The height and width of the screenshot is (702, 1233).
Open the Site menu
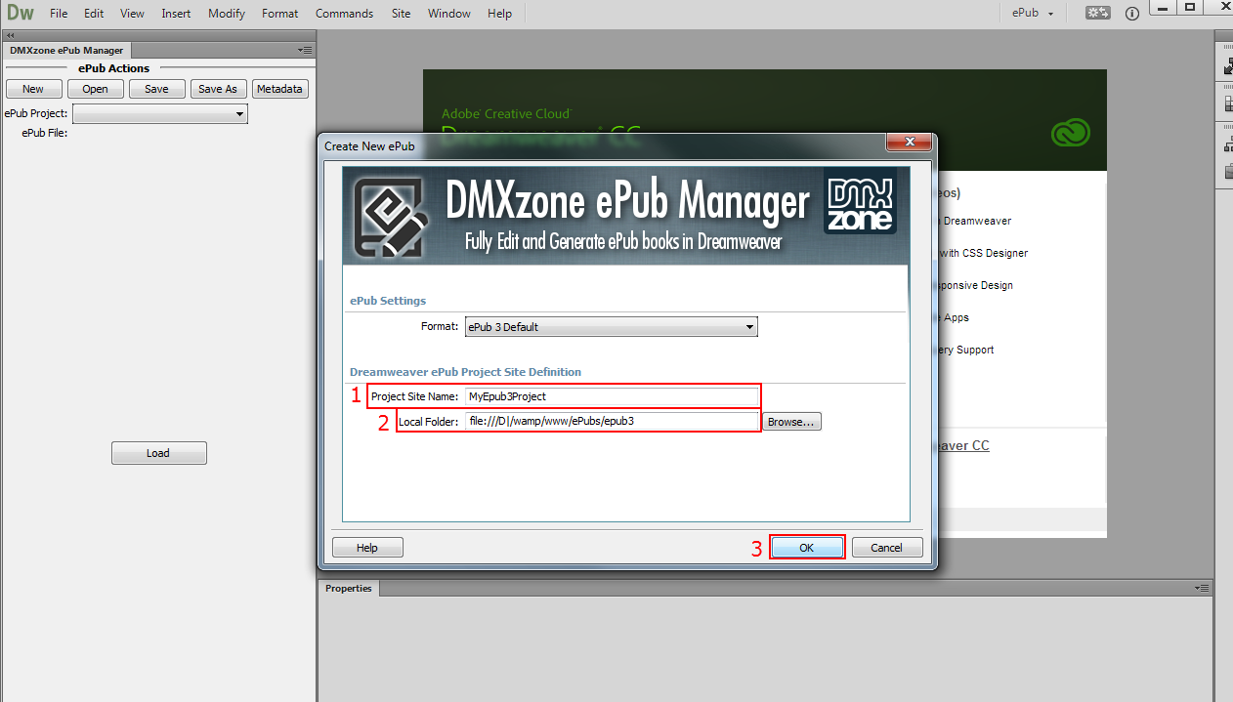click(x=401, y=14)
